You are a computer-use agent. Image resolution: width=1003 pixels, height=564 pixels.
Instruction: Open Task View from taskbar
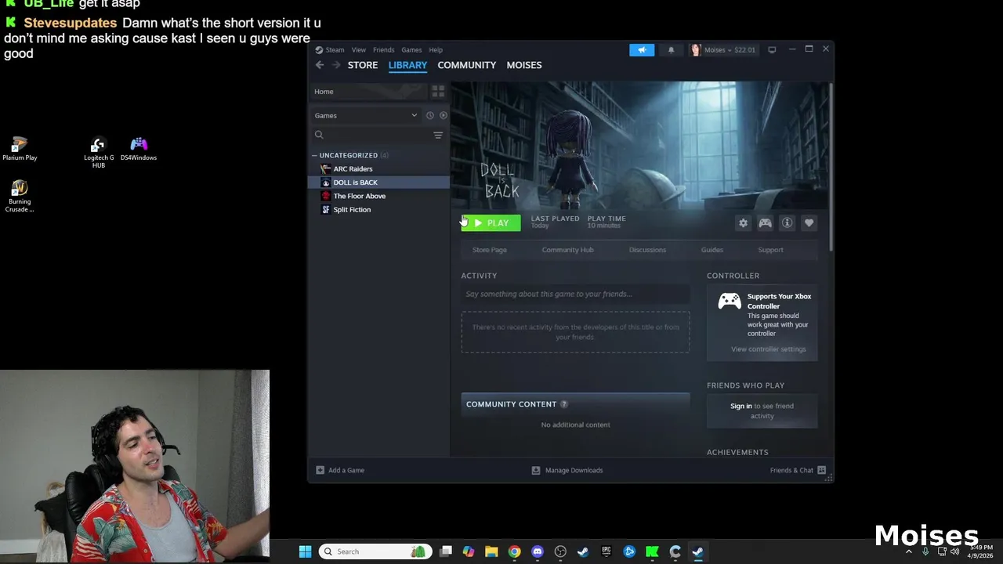tap(446, 551)
